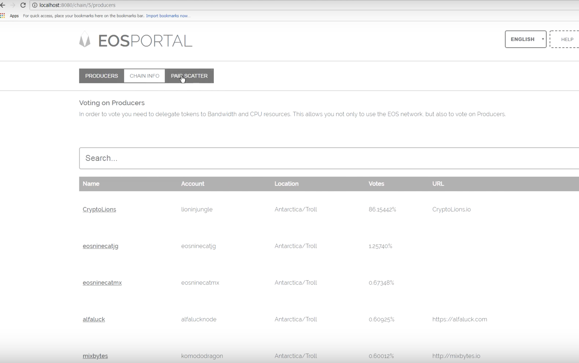
Task: Open the alfaluck producer link
Action: (x=94, y=319)
